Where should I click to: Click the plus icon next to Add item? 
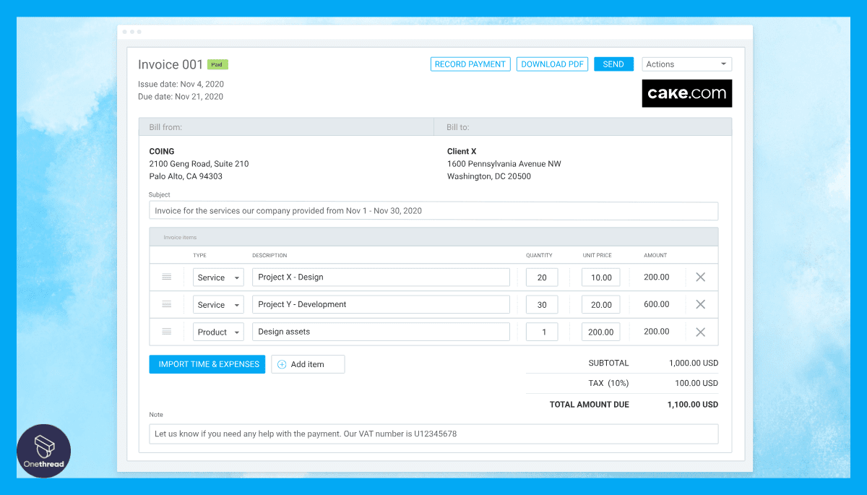point(282,363)
